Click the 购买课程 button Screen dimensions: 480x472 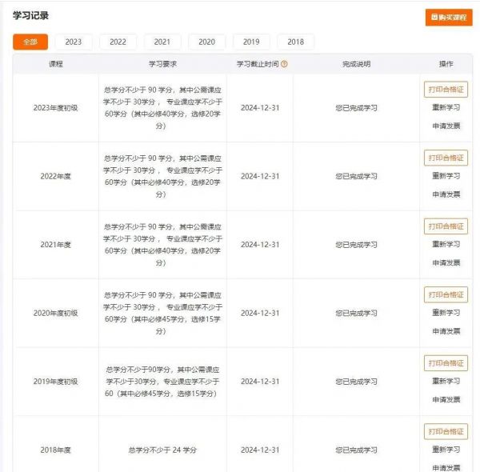click(x=449, y=18)
